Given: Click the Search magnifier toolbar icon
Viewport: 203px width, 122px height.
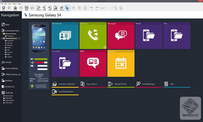Looking at the screenshot, I should (x=115, y=8).
